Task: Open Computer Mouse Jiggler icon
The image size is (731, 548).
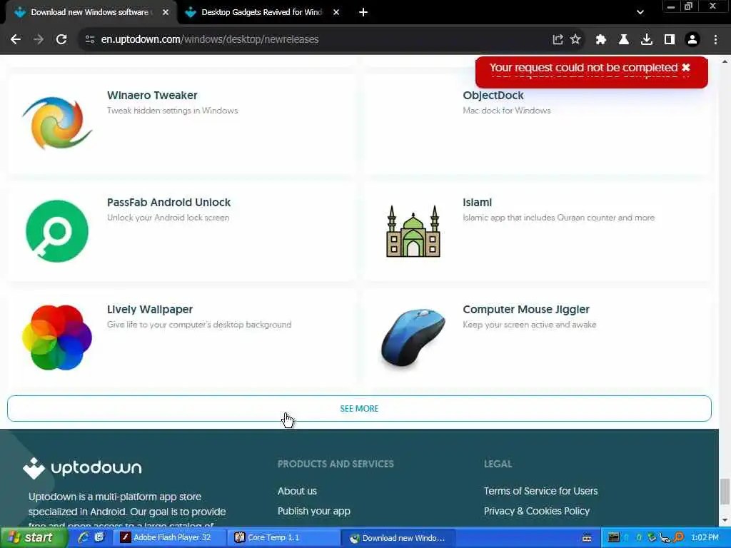Action: (413, 337)
